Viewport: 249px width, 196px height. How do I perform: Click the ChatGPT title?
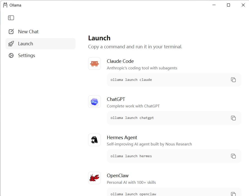pos(116,99)
